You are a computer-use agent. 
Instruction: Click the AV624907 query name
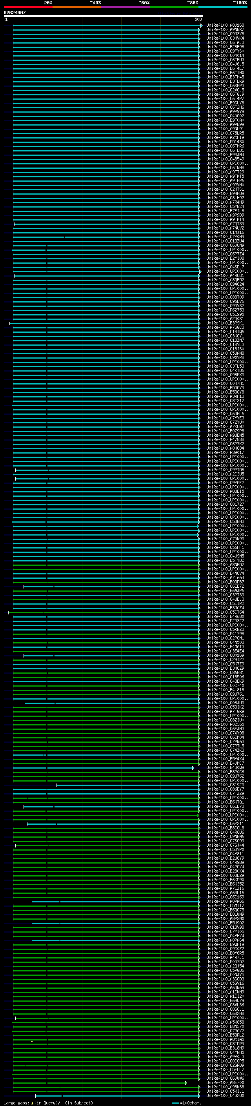point(15,13)
